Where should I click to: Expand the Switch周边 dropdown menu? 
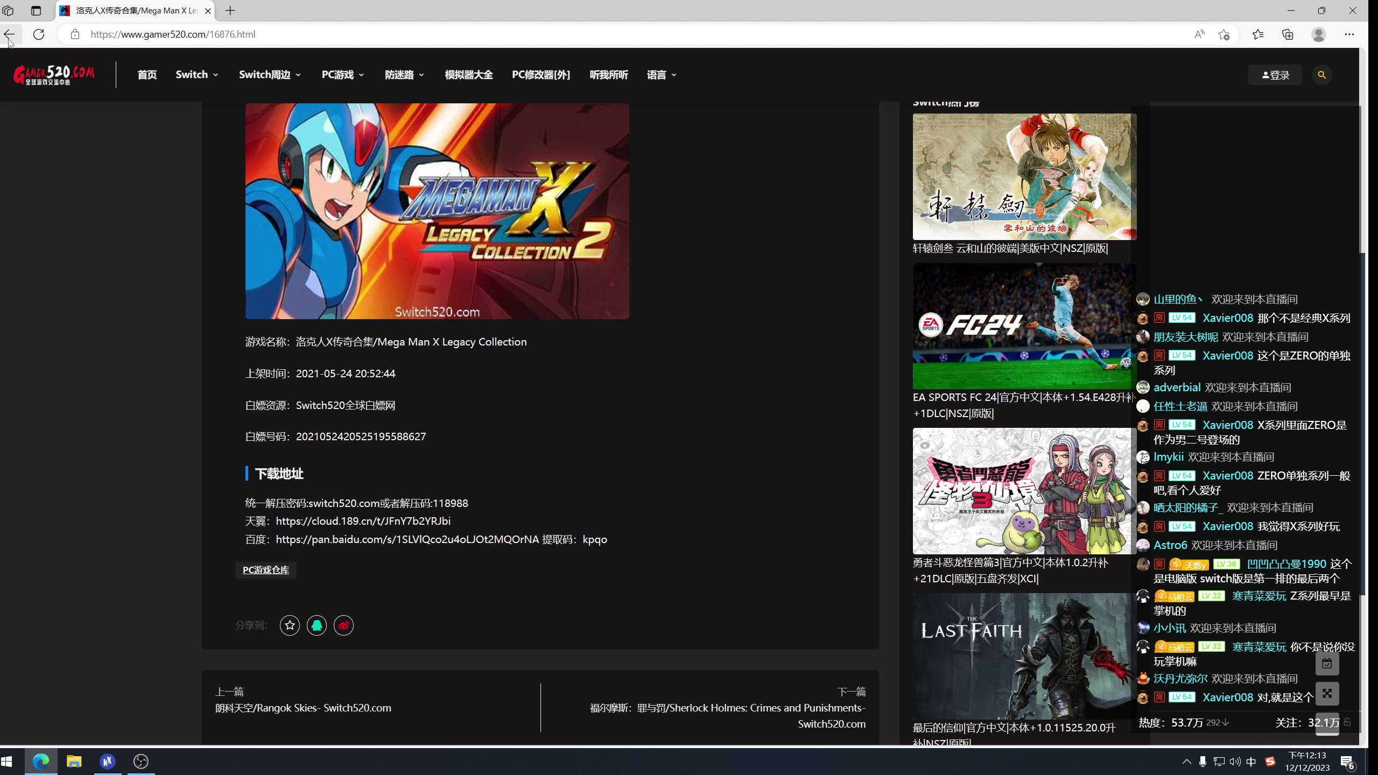(270, 75)
